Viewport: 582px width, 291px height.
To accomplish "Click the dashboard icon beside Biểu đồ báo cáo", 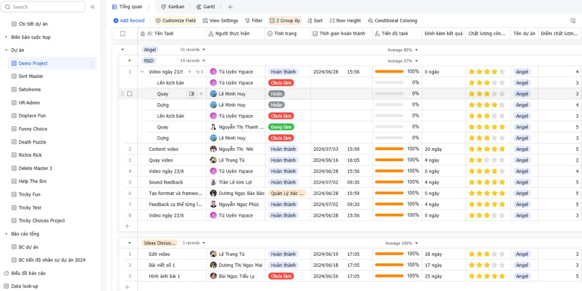I will coord(6,273).
